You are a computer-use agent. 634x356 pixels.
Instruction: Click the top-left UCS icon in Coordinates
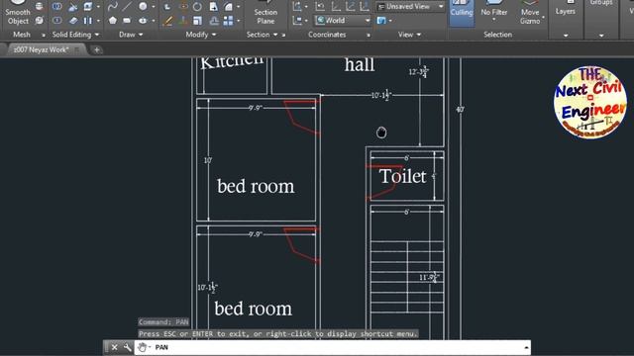tap(297, 6)
